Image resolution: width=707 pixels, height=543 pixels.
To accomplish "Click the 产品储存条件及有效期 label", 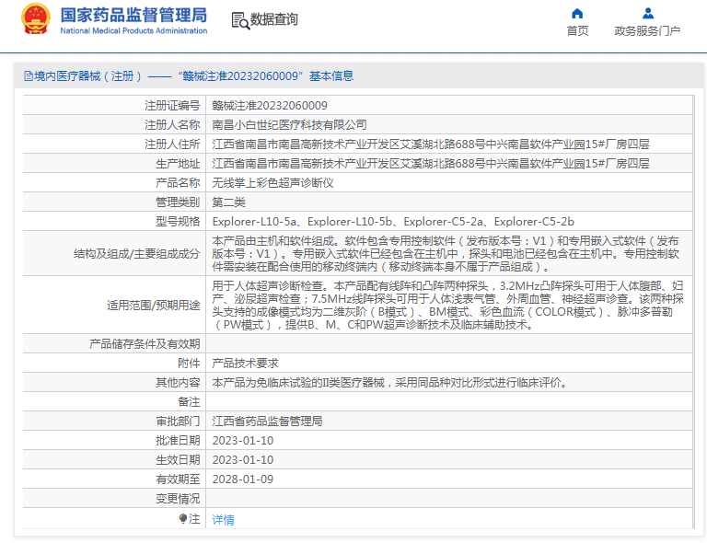I will (145, 344).
